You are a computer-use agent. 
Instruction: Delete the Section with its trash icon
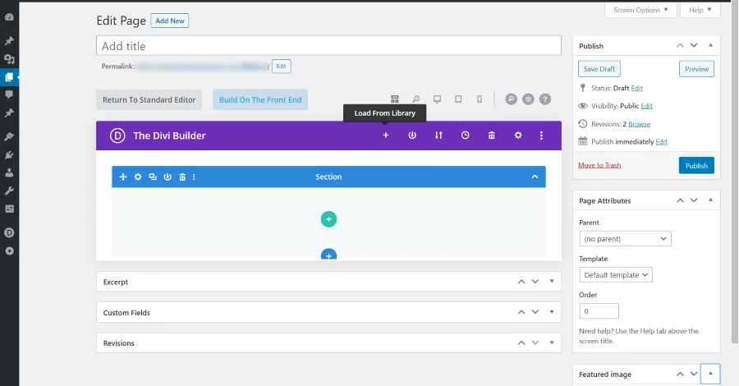[x=182, y=177]
